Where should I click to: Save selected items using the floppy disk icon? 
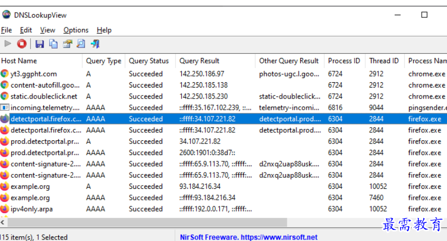pyautogui.click(x=40, y=44)
